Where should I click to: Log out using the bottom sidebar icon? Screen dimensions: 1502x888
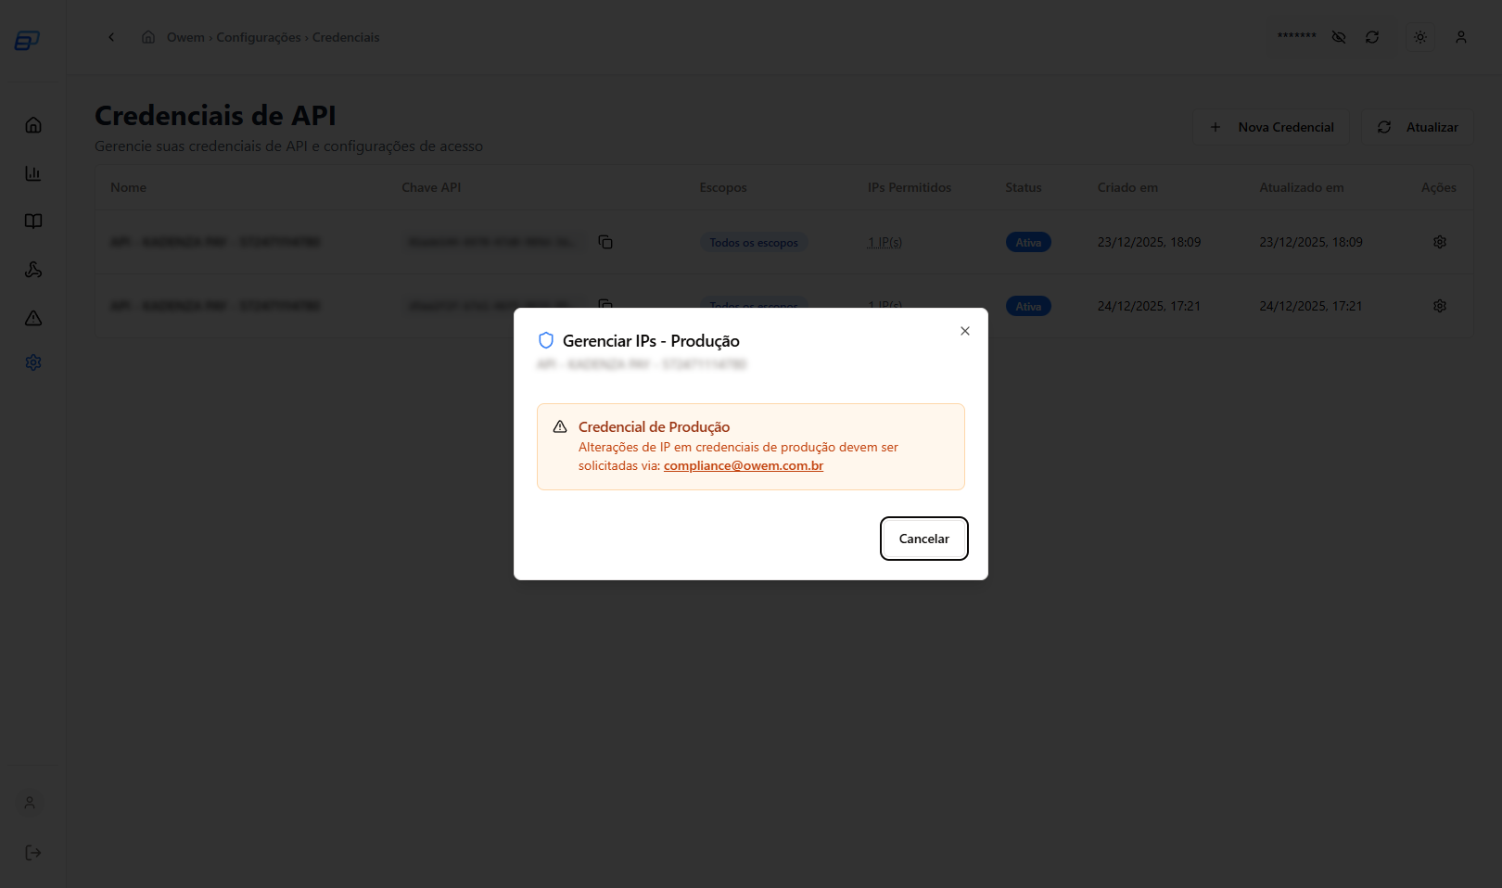pyautogui.click(x=29, y=853)
